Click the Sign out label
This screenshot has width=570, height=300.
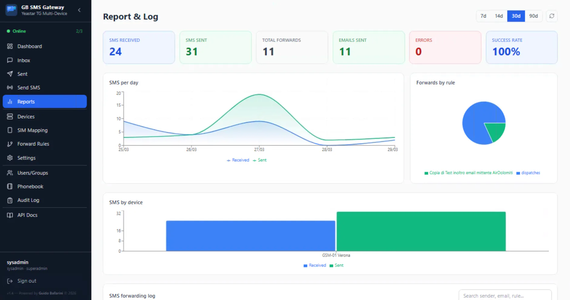[27, 281]
